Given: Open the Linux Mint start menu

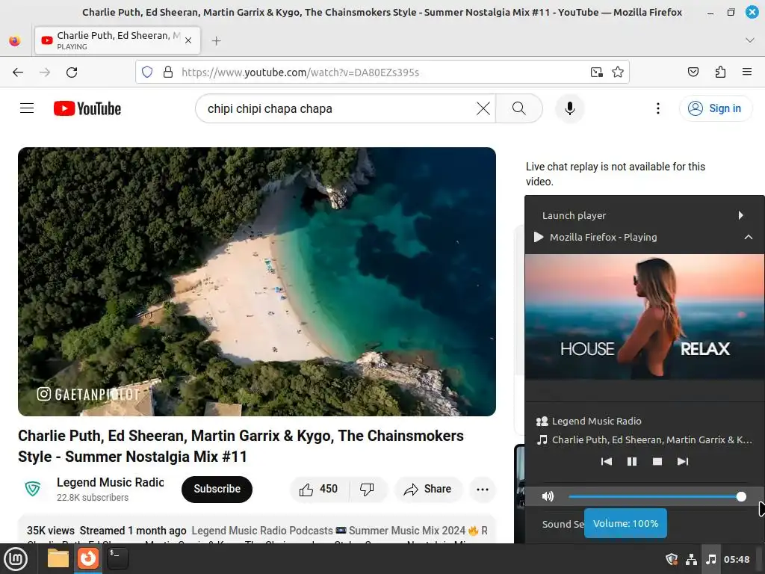Looking at the screenshot, I should pos(16,559).
